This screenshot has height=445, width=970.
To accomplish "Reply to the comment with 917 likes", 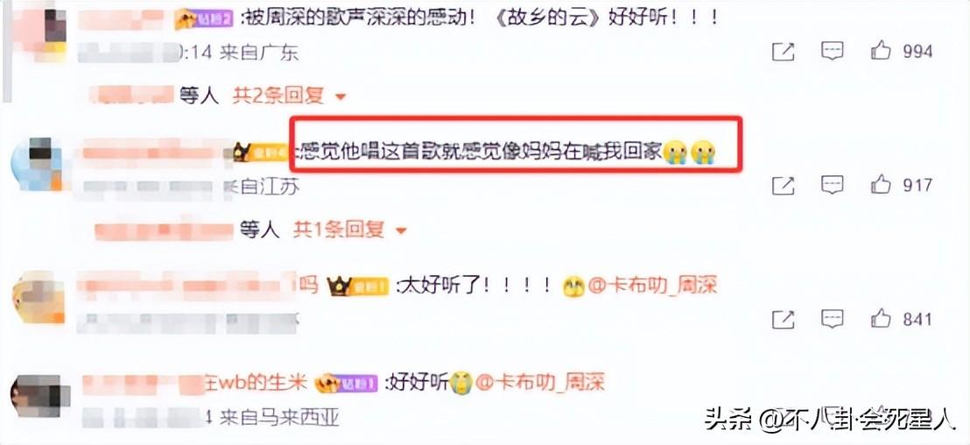I will coord(832,185).
